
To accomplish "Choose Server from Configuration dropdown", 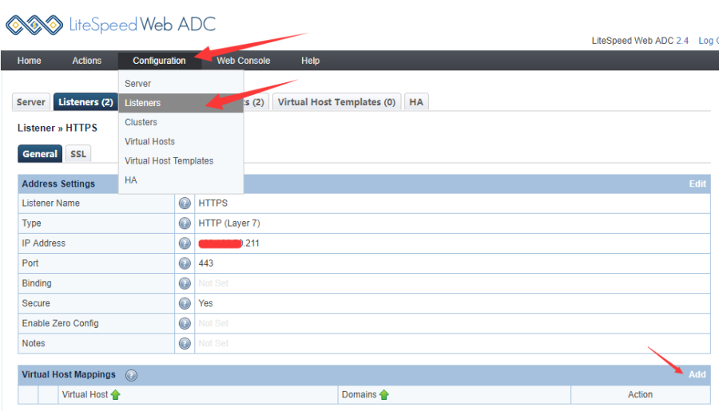I will coord(181,84).
